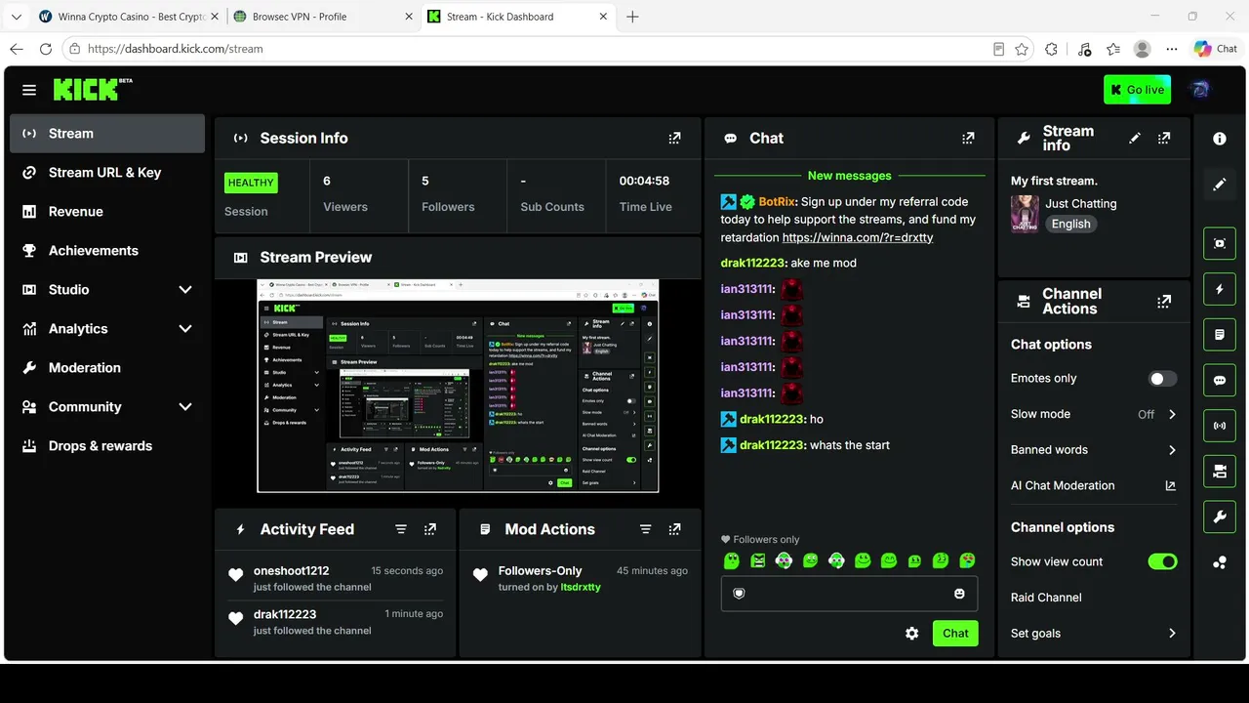Toggle Stream info wrench widget in right toolbar
Viewport: 1249px width, 703px height.
pos(1220,517)
